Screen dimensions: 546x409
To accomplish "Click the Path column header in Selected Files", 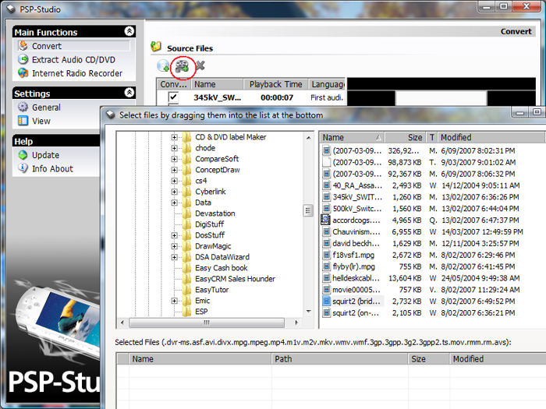I will pyautogui.click(x=339, y=359).
